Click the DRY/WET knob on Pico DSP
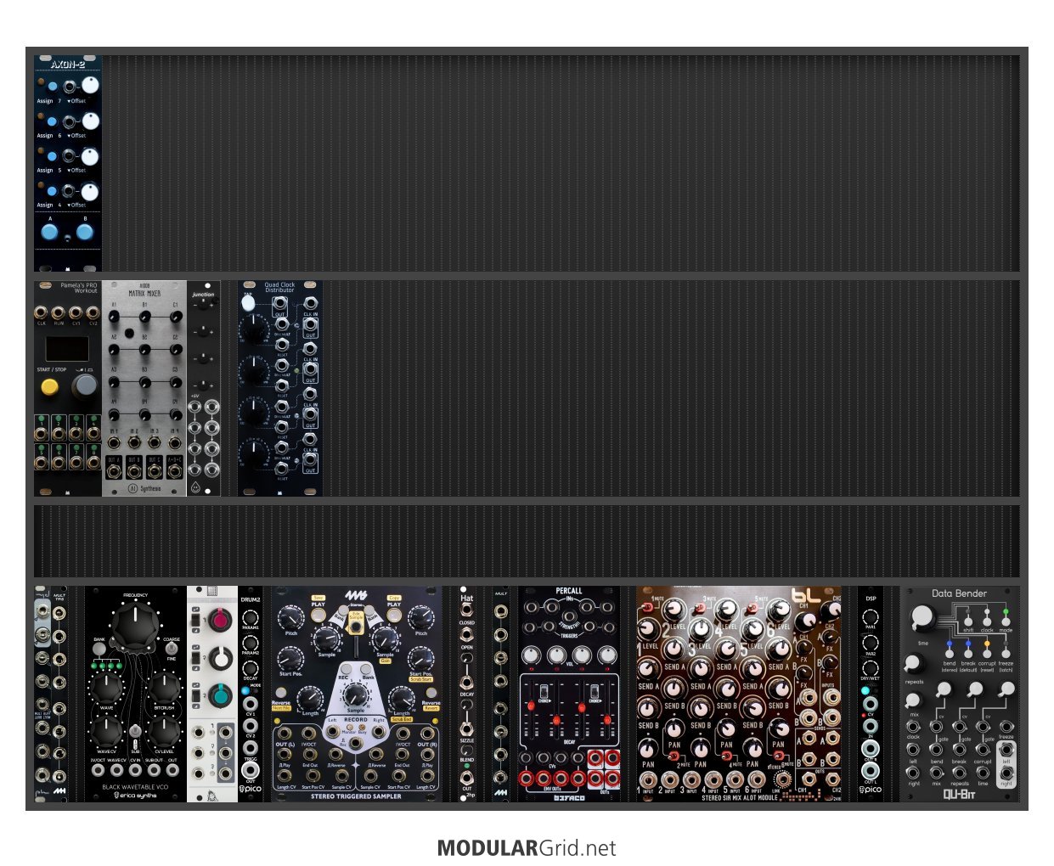 (871, 666)
